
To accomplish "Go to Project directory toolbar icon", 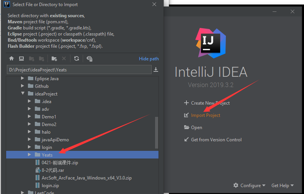I will (x=31, y=58).
